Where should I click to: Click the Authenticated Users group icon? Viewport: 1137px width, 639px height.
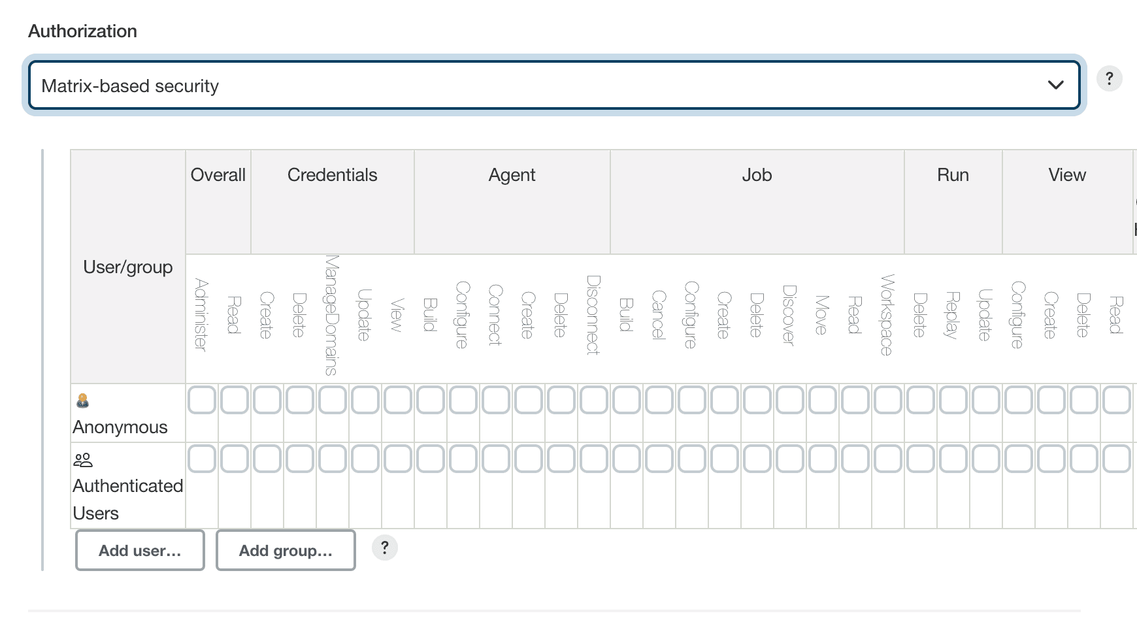pyautogui.click(x=84, y=459)
